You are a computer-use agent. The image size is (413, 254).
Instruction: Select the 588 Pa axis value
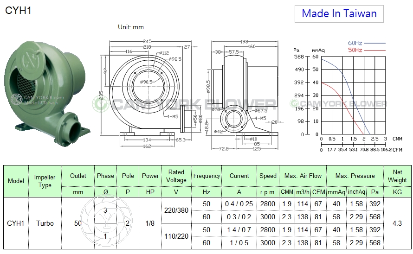click(299, 57)
